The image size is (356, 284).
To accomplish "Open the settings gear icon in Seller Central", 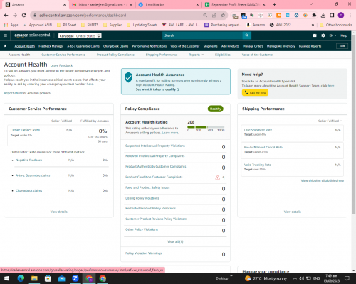I will pyautogui.click(x=323, y=35).
